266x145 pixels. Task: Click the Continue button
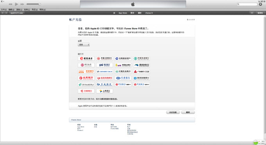coord(188,112)
